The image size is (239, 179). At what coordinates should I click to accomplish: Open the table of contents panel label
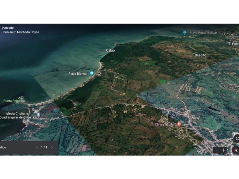pyautogui.click(x=3, y=147)
